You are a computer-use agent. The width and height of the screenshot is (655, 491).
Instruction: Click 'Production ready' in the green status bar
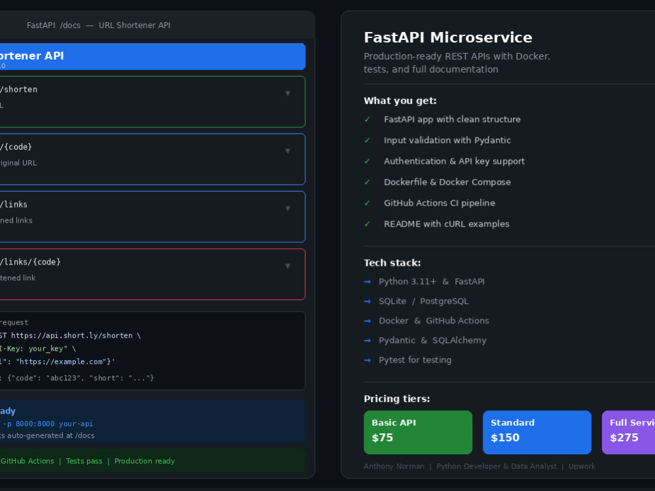tap(145, 461)
